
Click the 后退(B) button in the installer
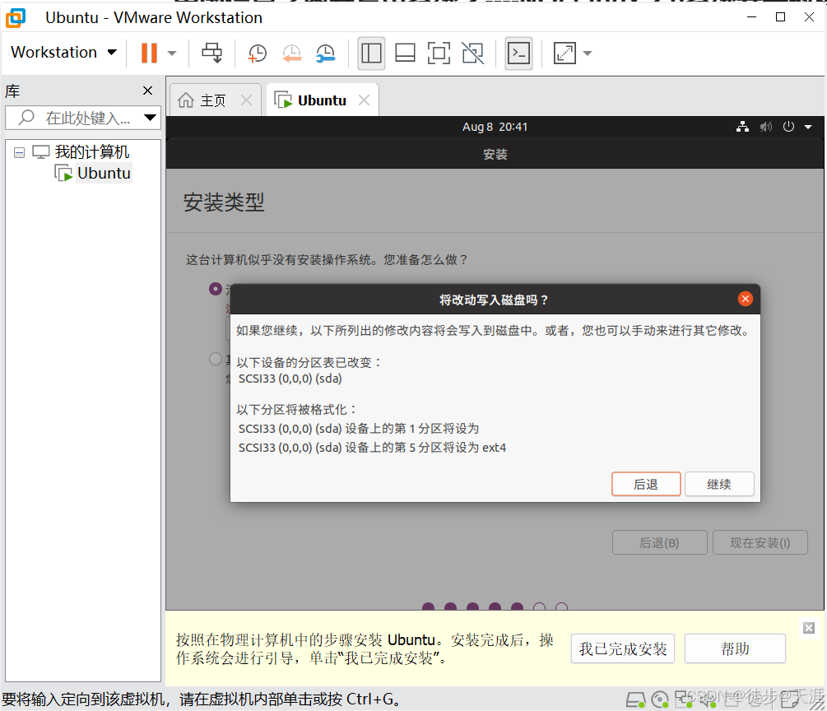pos(659,543)
